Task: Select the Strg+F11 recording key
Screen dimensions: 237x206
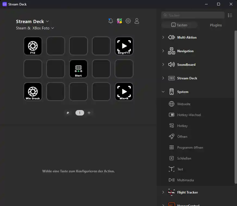Action: 124,46
